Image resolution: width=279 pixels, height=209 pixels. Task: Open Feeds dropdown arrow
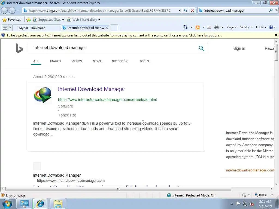[204, 27]
